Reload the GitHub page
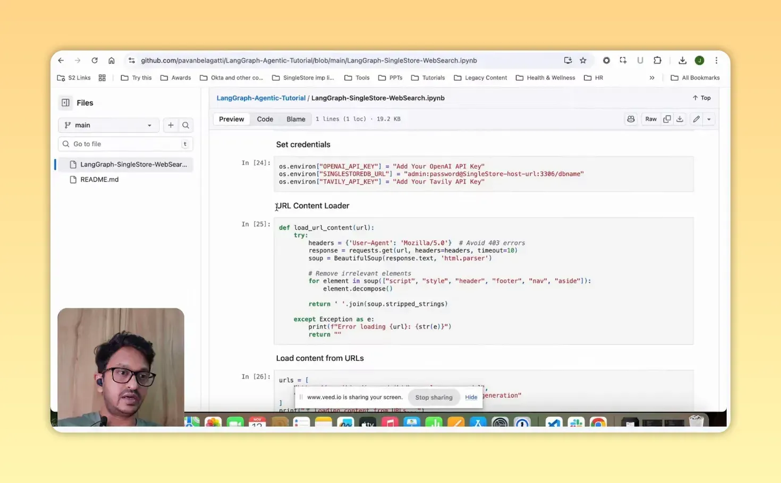The image size is (781, 483). 95,61
